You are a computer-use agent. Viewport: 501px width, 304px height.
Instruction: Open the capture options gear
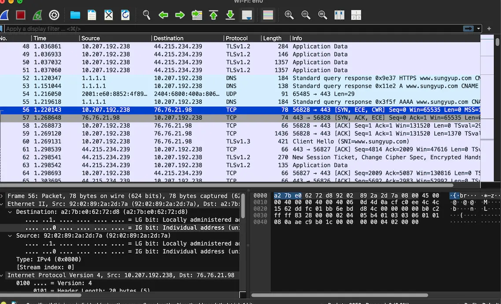pyautogui.click(x=54, y=15)
